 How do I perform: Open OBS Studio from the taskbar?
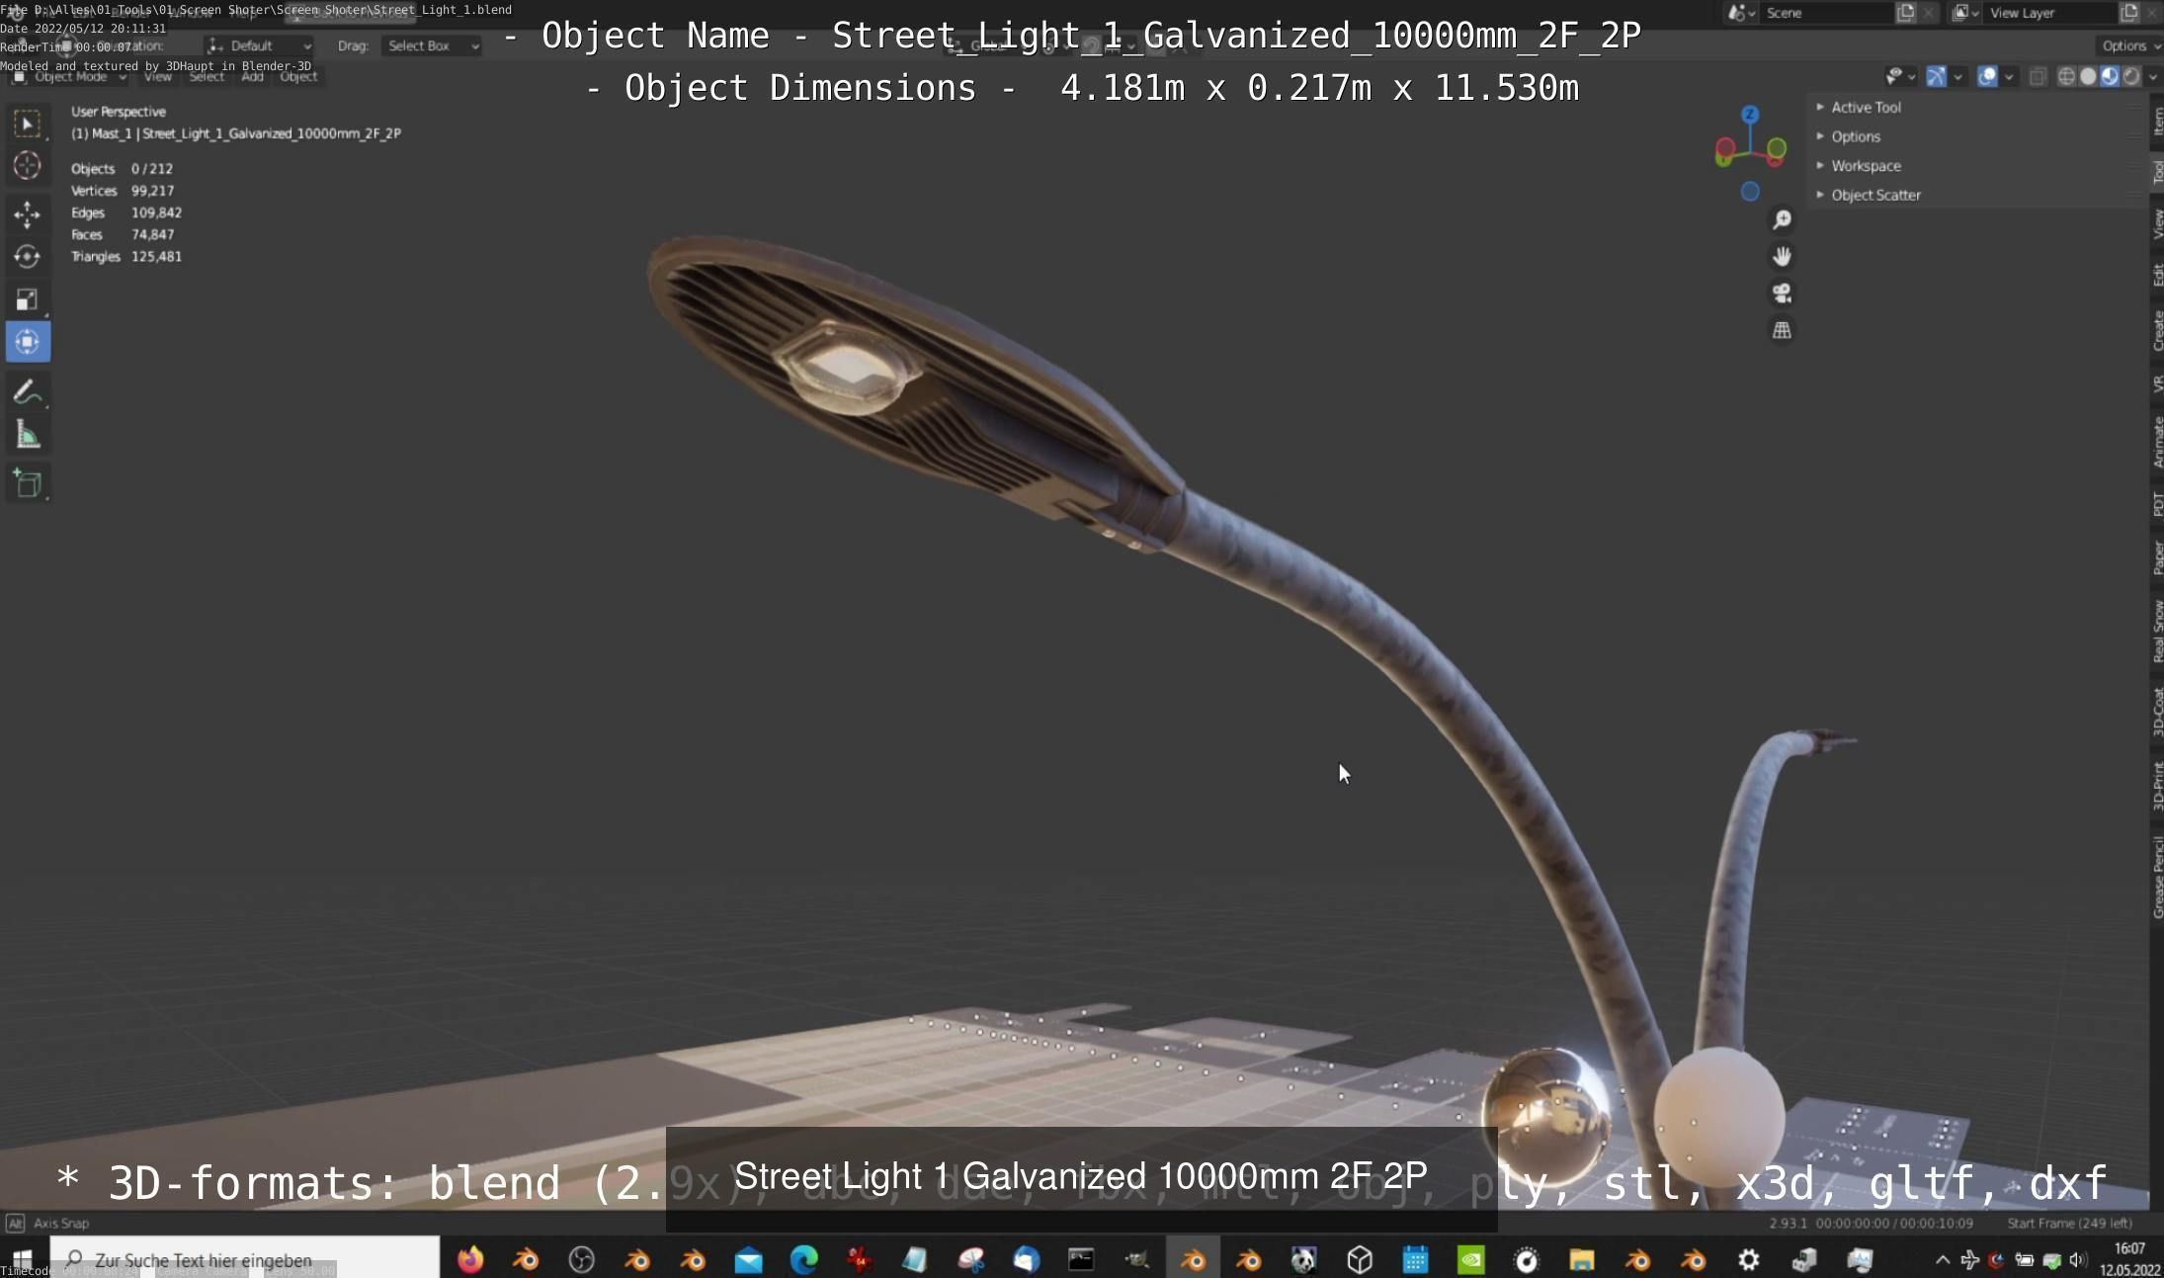pos(582,1259)
